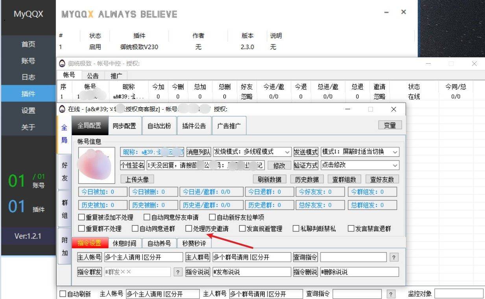The image size is (485, 299).
Task: Check the 自动刷新 option
Action: tap(63, 294)
